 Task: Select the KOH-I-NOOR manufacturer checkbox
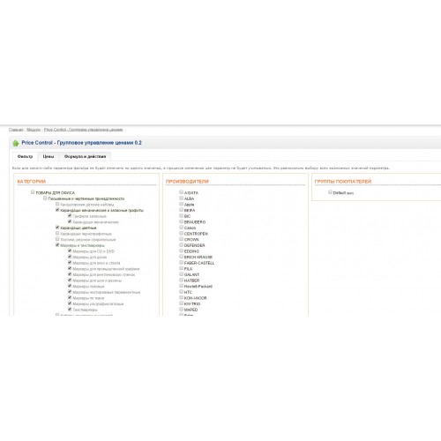tap(182, 297)
